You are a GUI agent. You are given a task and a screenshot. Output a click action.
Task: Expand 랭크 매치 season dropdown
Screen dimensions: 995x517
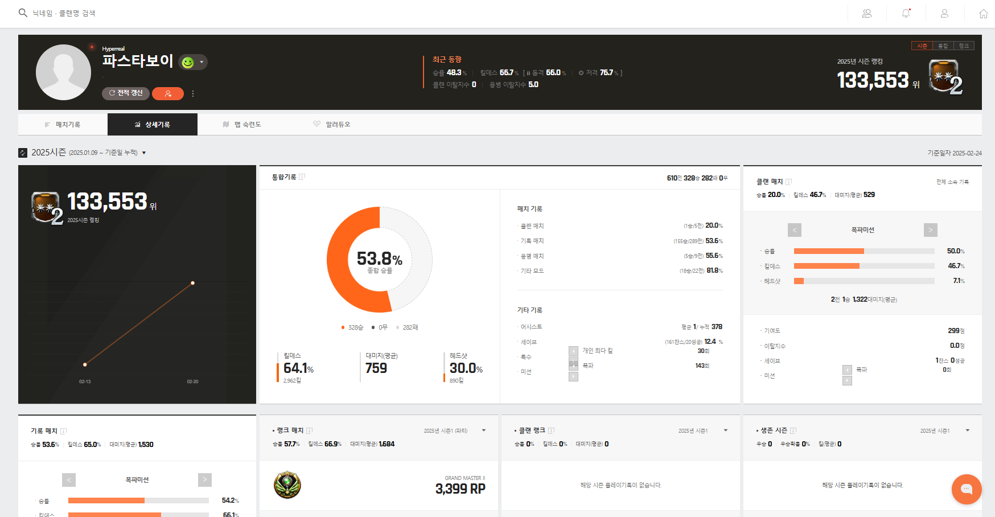click(x=484, y=430)
